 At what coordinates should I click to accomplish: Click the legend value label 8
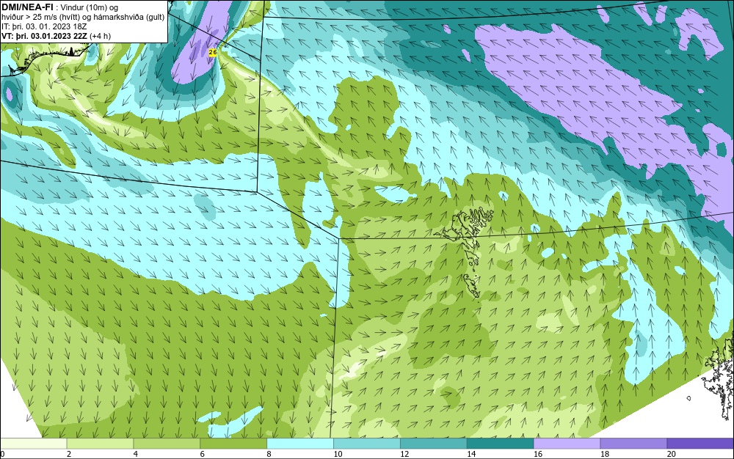[269, 454]
